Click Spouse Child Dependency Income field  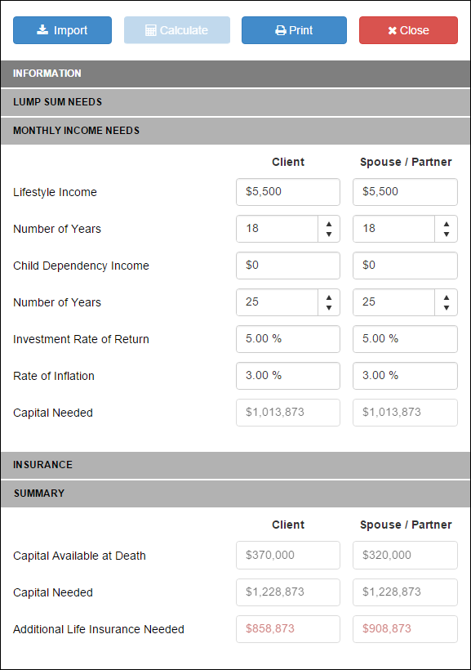pyautogui.click(x=405, y=266)
